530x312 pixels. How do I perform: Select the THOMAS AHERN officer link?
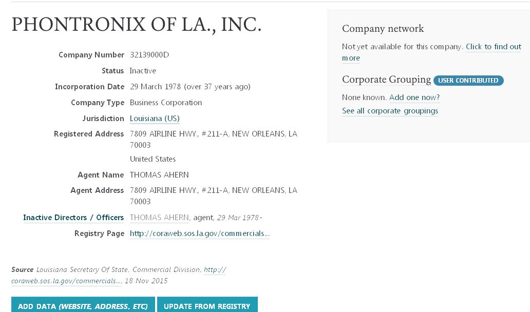pyautogui.click(x=159, y=218)
